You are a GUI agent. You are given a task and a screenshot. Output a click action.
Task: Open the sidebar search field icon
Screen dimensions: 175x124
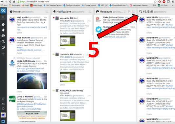click(3, 17)
